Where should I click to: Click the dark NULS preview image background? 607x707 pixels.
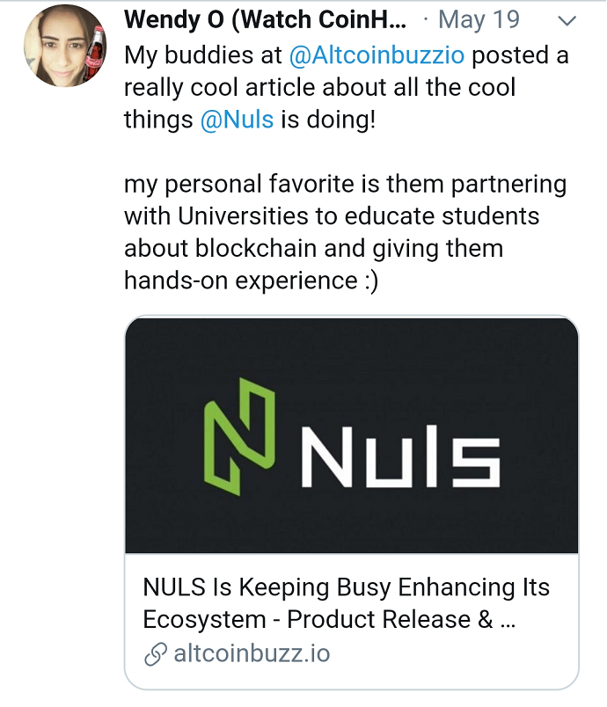[352, 352]
